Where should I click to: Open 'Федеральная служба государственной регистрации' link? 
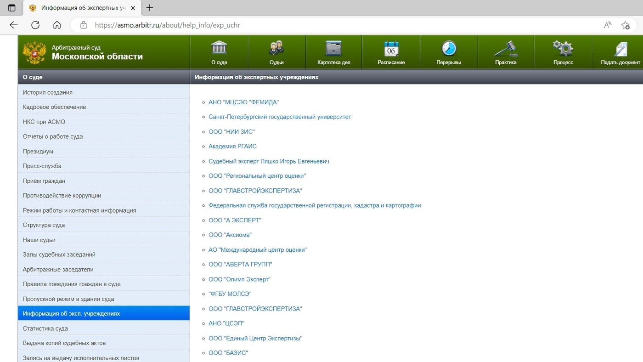coord(315,205)
